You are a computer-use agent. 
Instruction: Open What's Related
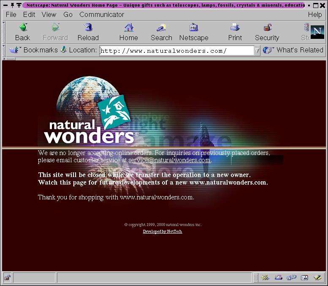[293, 50]
